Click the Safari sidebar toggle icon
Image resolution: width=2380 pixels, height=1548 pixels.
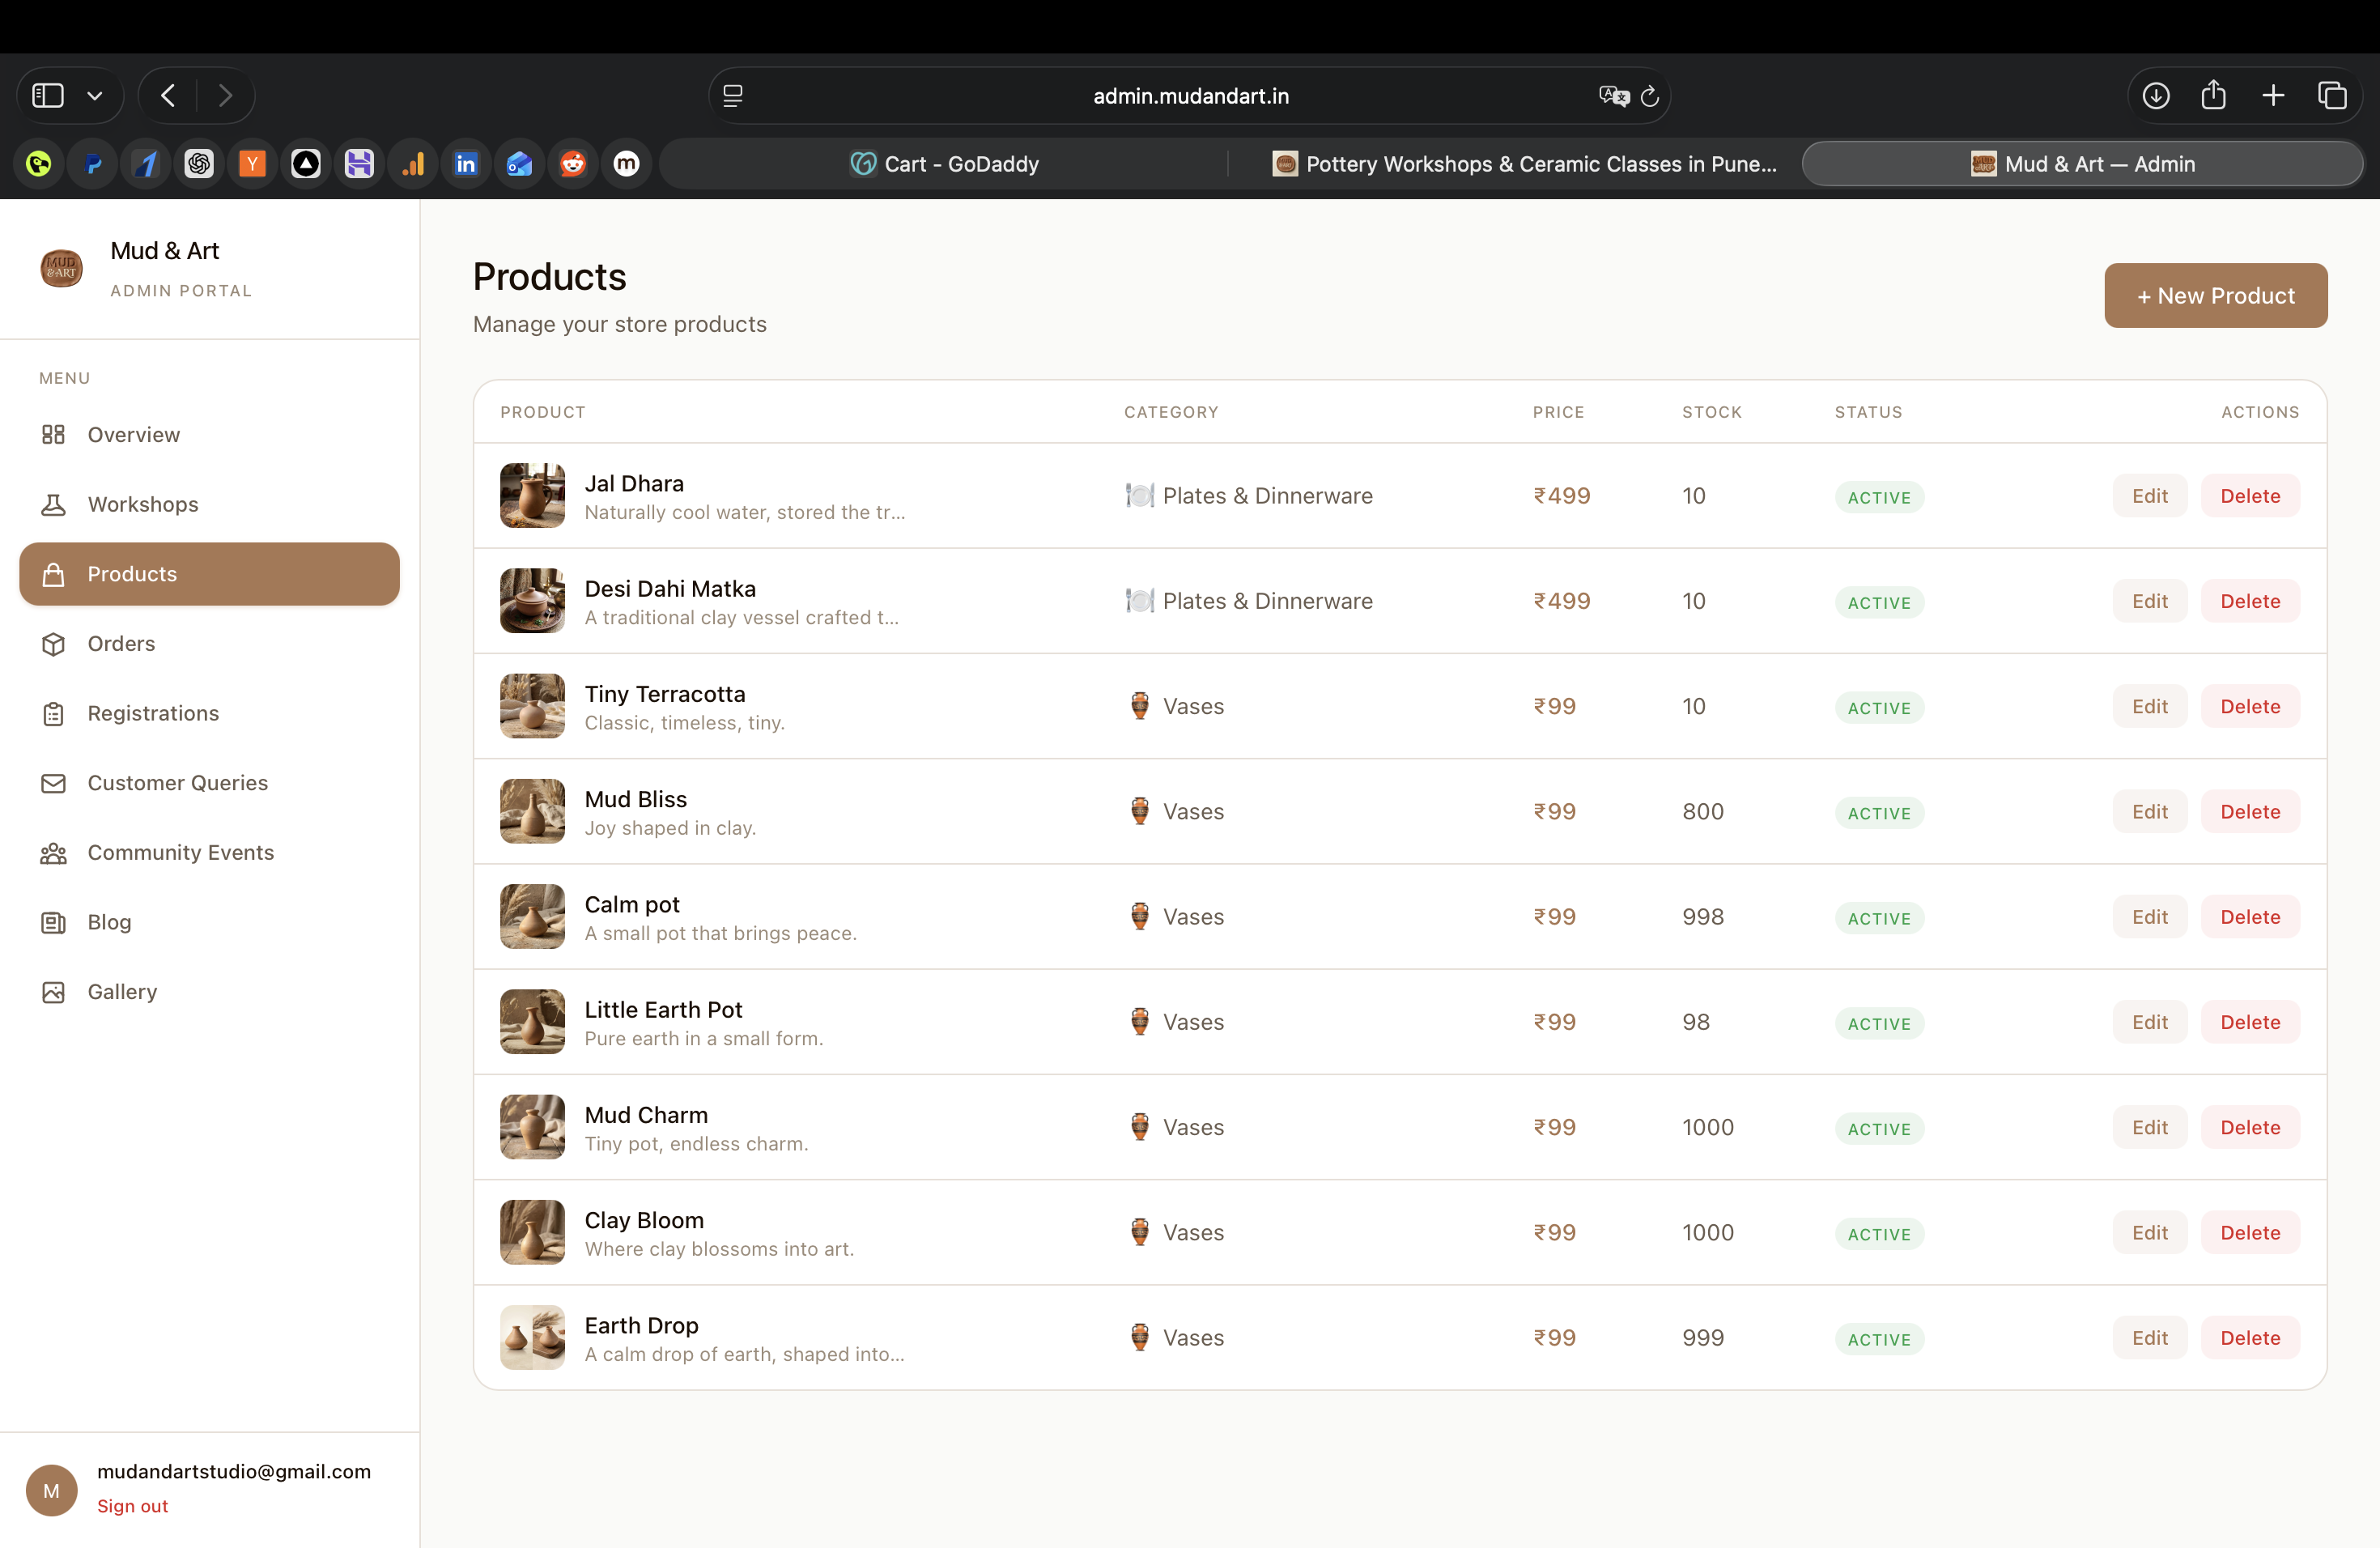pos(48,96)
